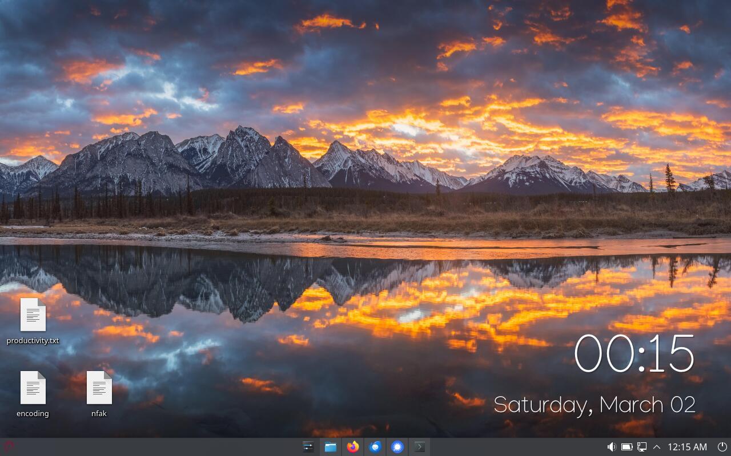Launch Firefox from the taskbar
The width and height of the screenshot is (731, 456).
click(353, 447)
